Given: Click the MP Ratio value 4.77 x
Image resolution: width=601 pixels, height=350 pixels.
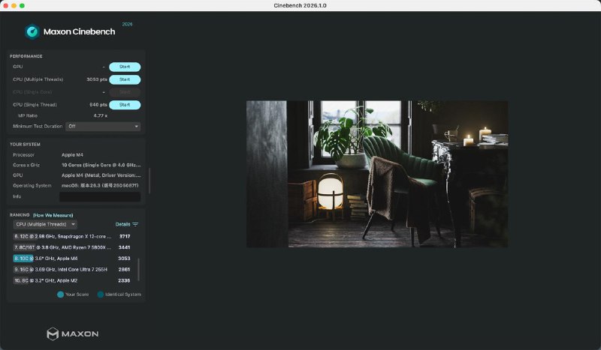Looking at the screenshot, I should 101,115.
